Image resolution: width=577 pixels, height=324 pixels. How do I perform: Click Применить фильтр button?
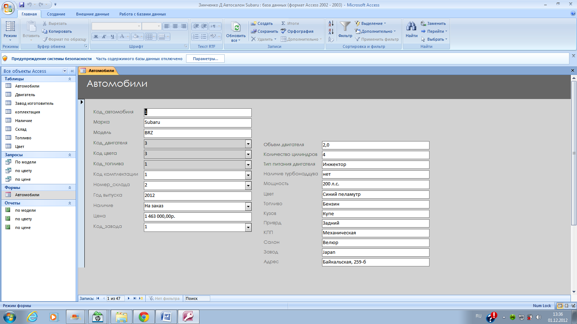pos(377,39)
